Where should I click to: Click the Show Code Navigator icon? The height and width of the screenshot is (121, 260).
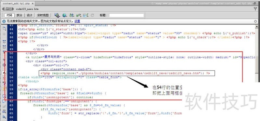pos(4,34)
